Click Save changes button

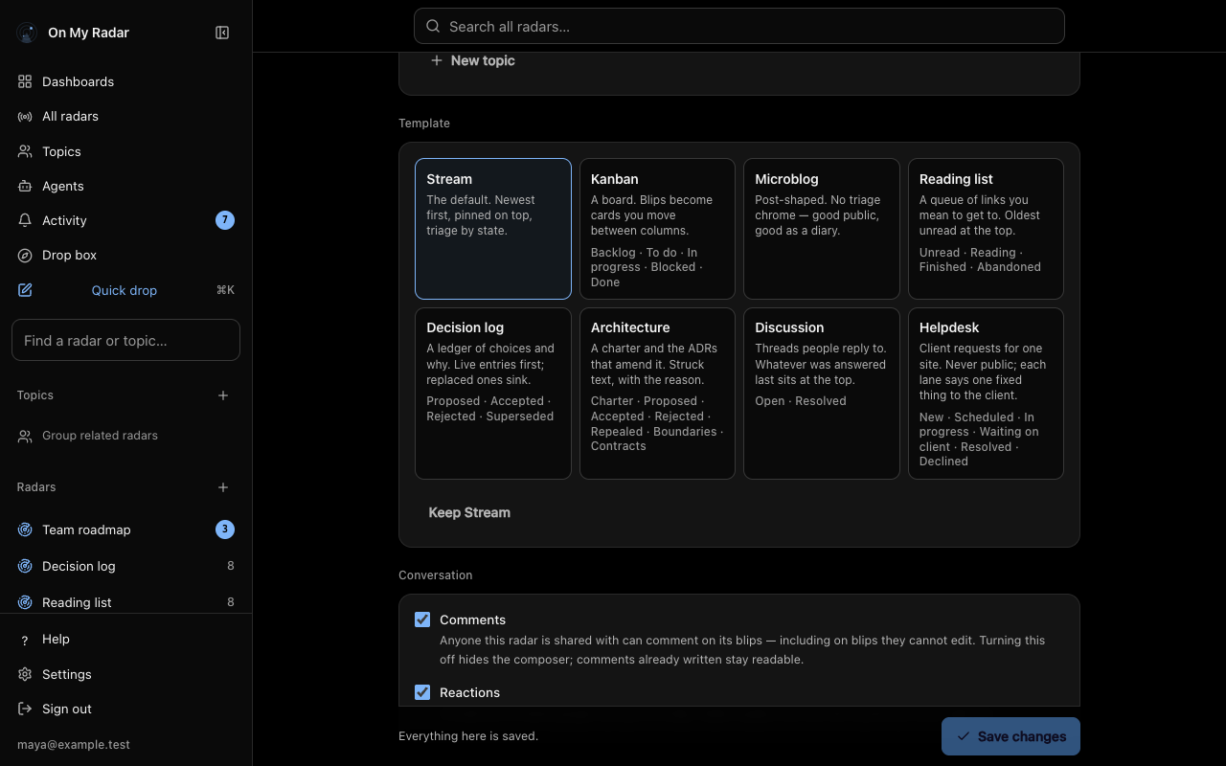[x=1010, y=736]
